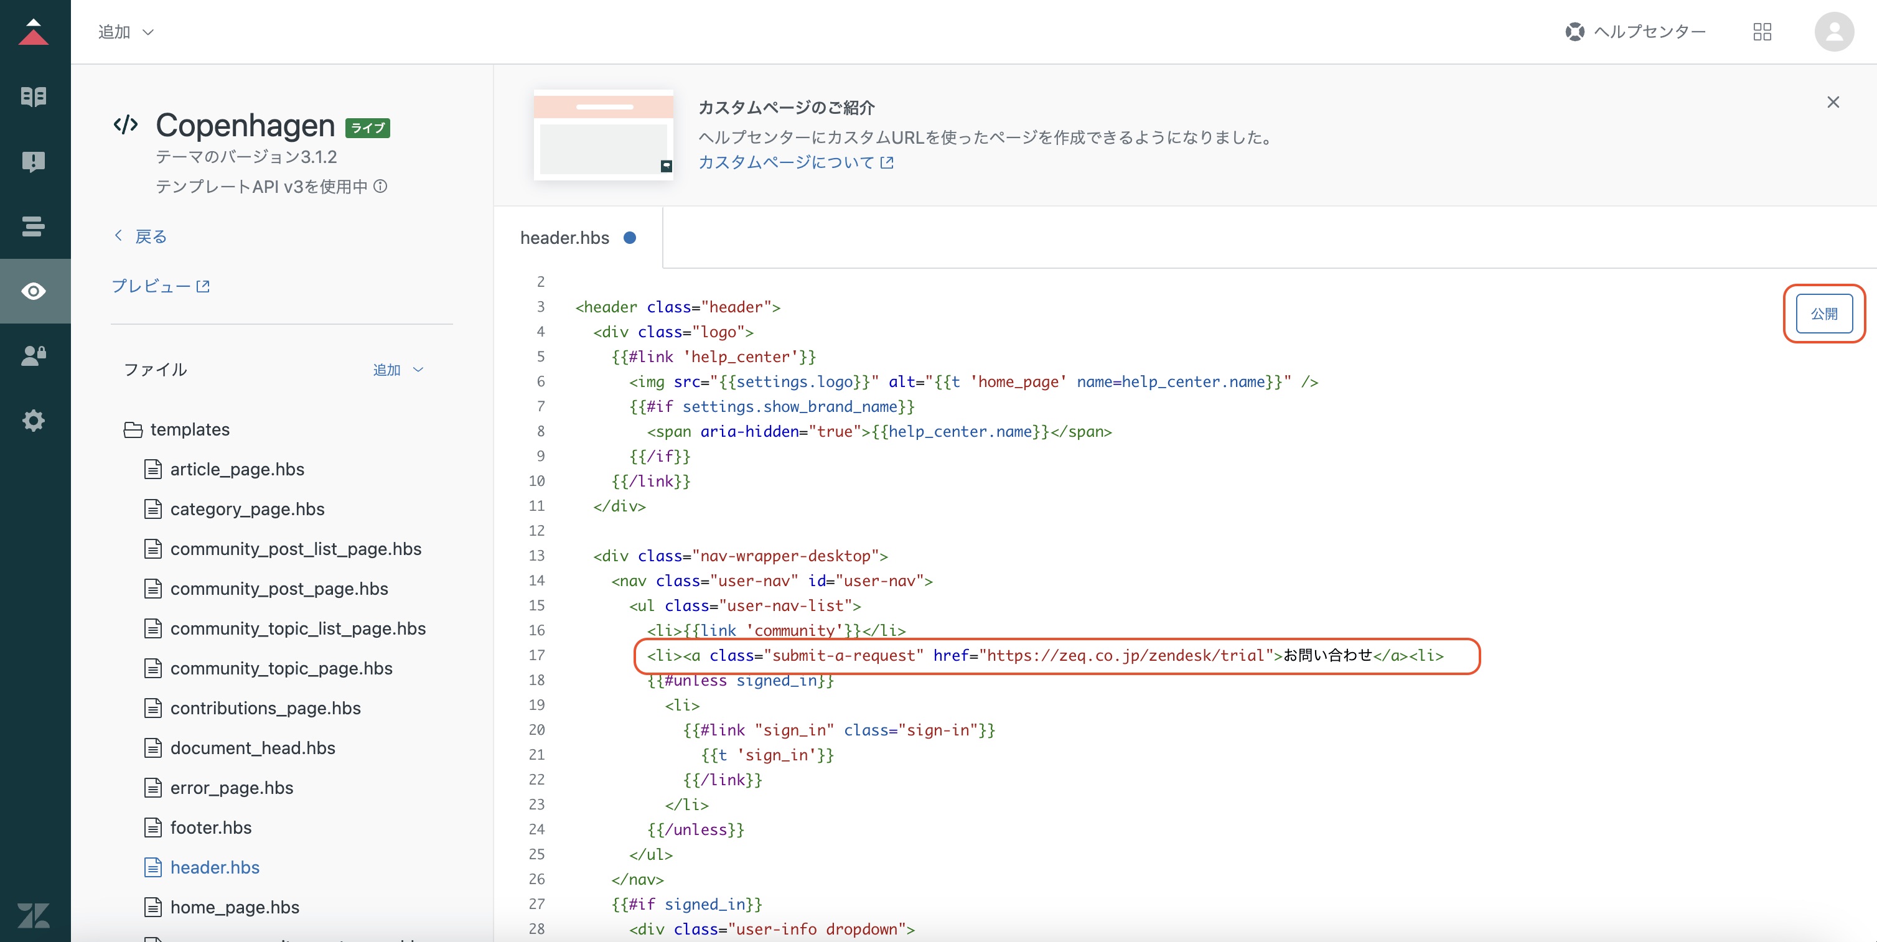Switch to the header.hbs tab
1877x942 pixels.
point(577,238)
